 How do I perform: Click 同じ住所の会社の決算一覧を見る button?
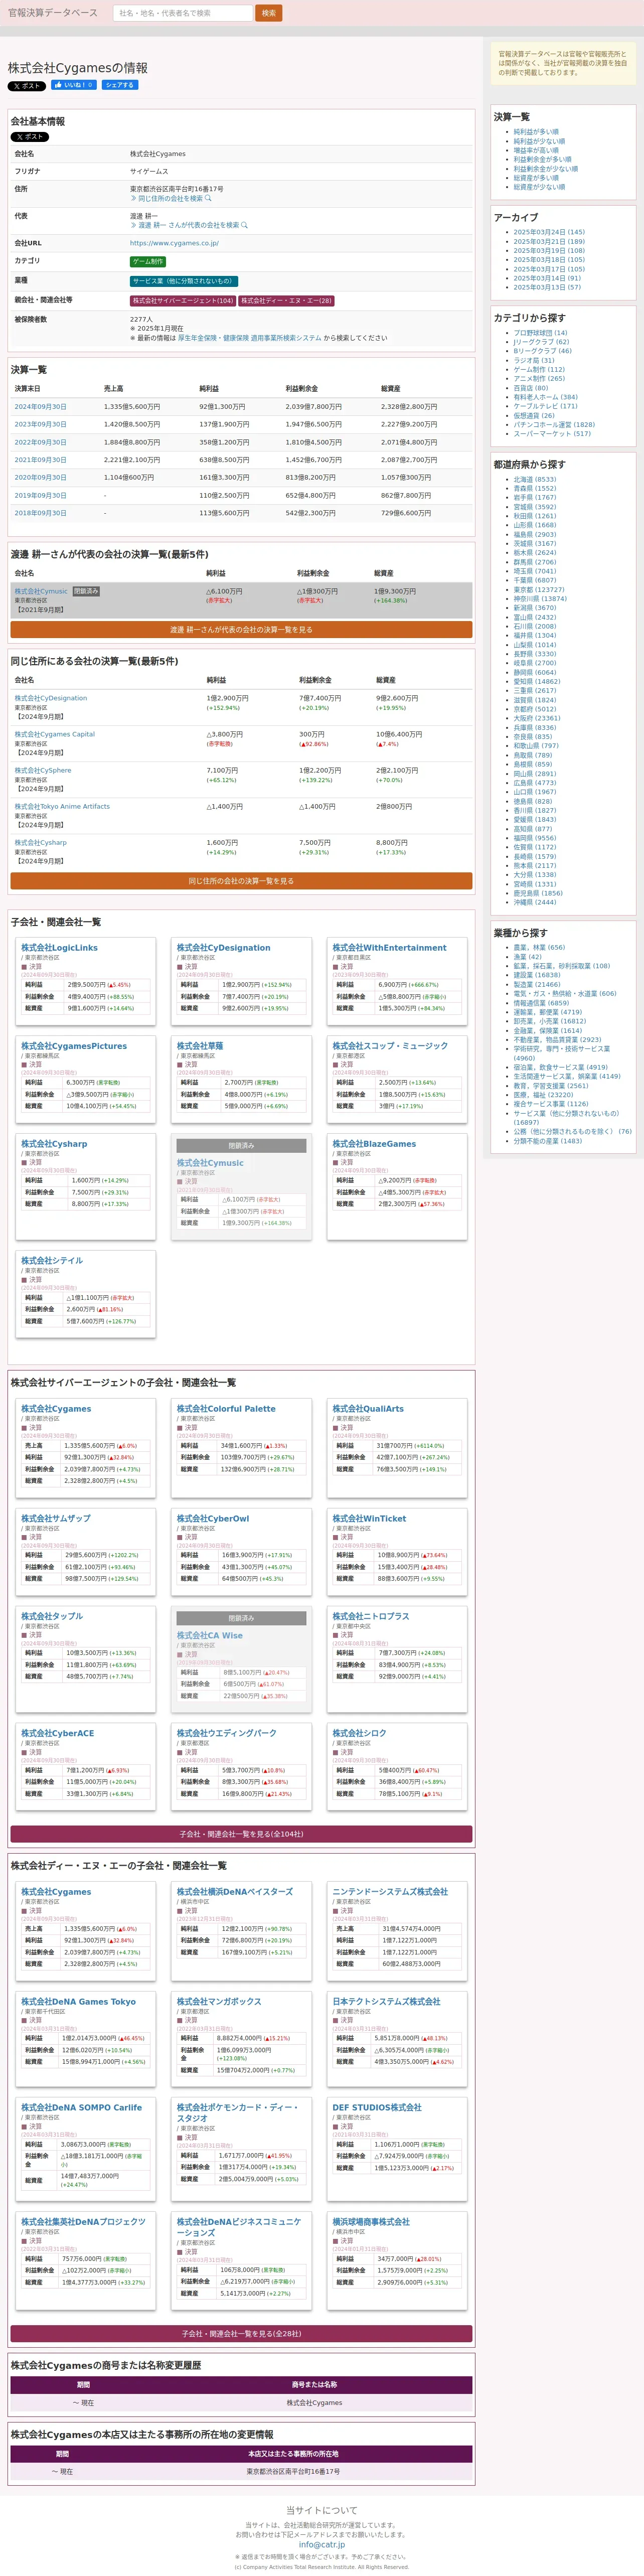coord(241,881)
